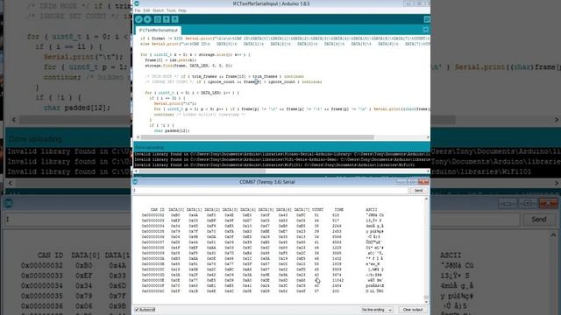This screenshot has width=561, height=315.
Task: Click Serial Monitor scroll up arrow
Action: [x=426, y=199]
